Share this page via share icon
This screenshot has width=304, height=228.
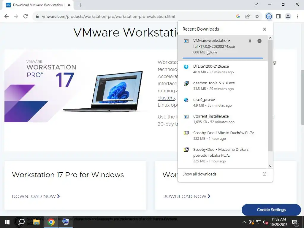248,17
